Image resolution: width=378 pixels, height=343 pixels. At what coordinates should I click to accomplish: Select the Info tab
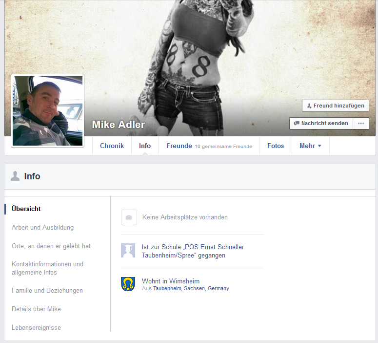click(145, 146)
